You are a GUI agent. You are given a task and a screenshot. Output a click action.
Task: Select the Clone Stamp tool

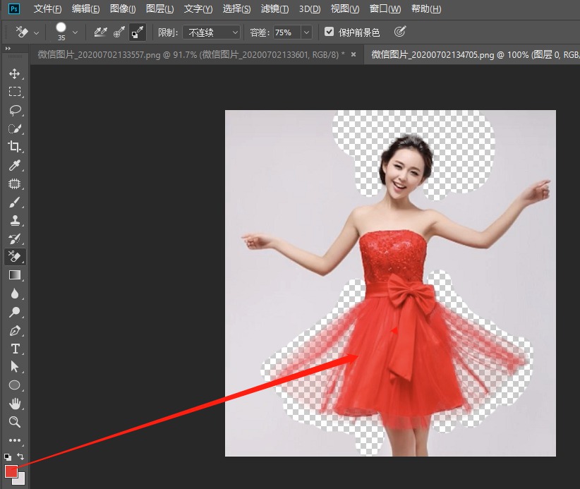click(14, 220)
